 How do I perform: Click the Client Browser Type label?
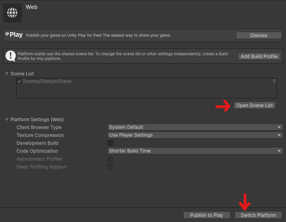click(39, 127)
